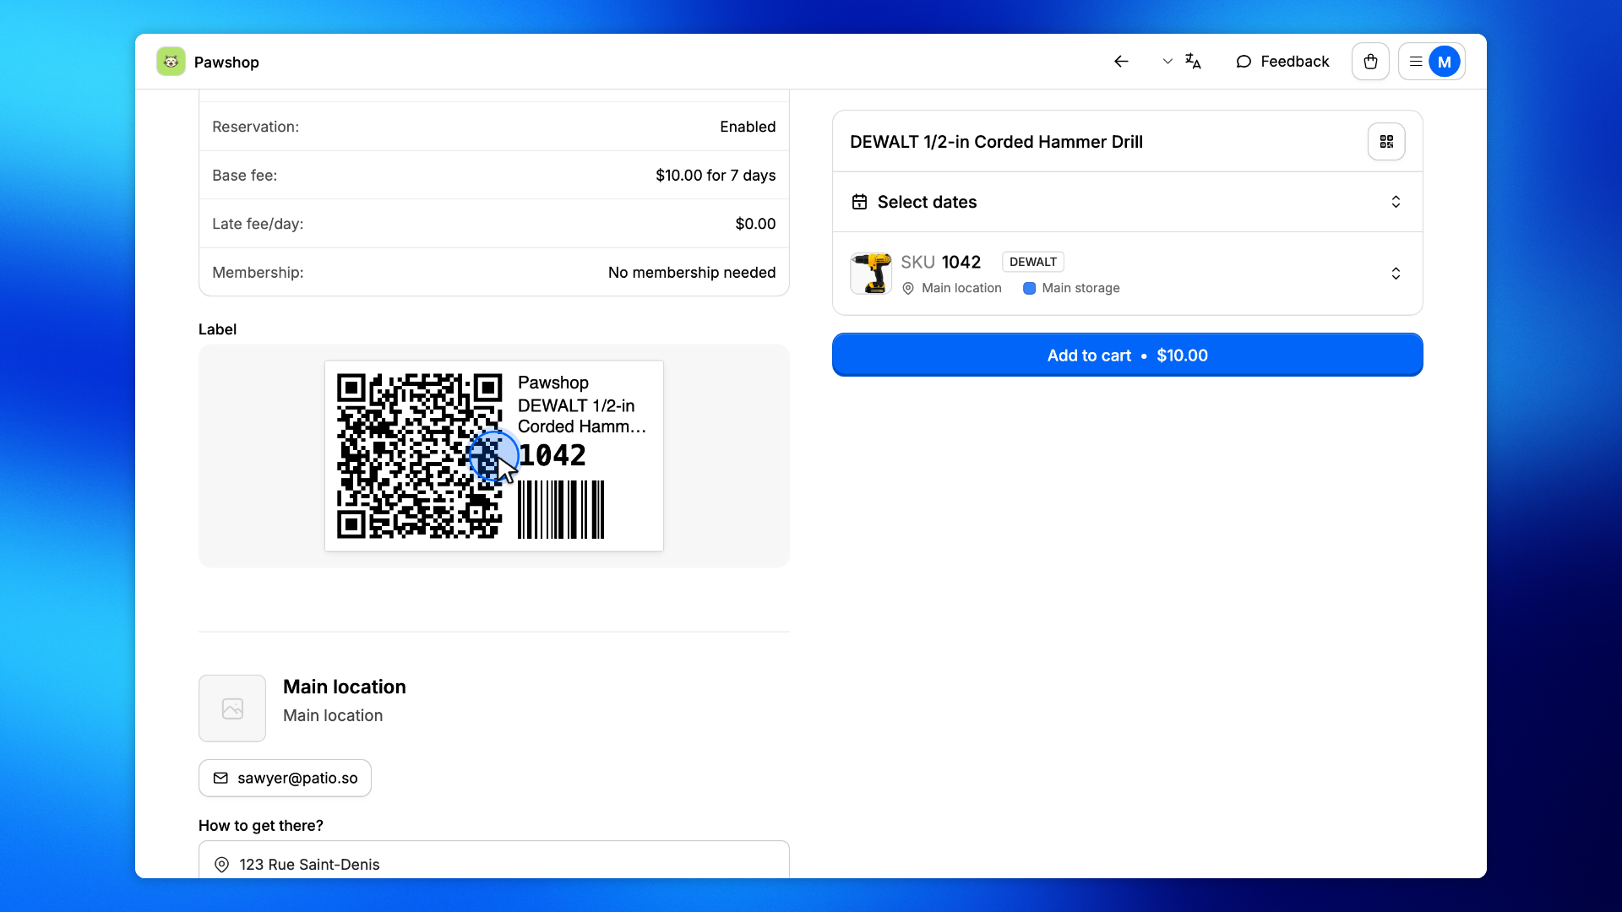Click the Late fee $0.00 value

coord(755,224)
